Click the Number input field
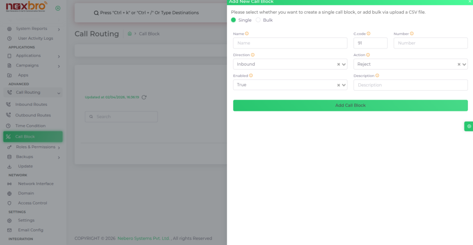473x245 pixels. pos(431,43)
